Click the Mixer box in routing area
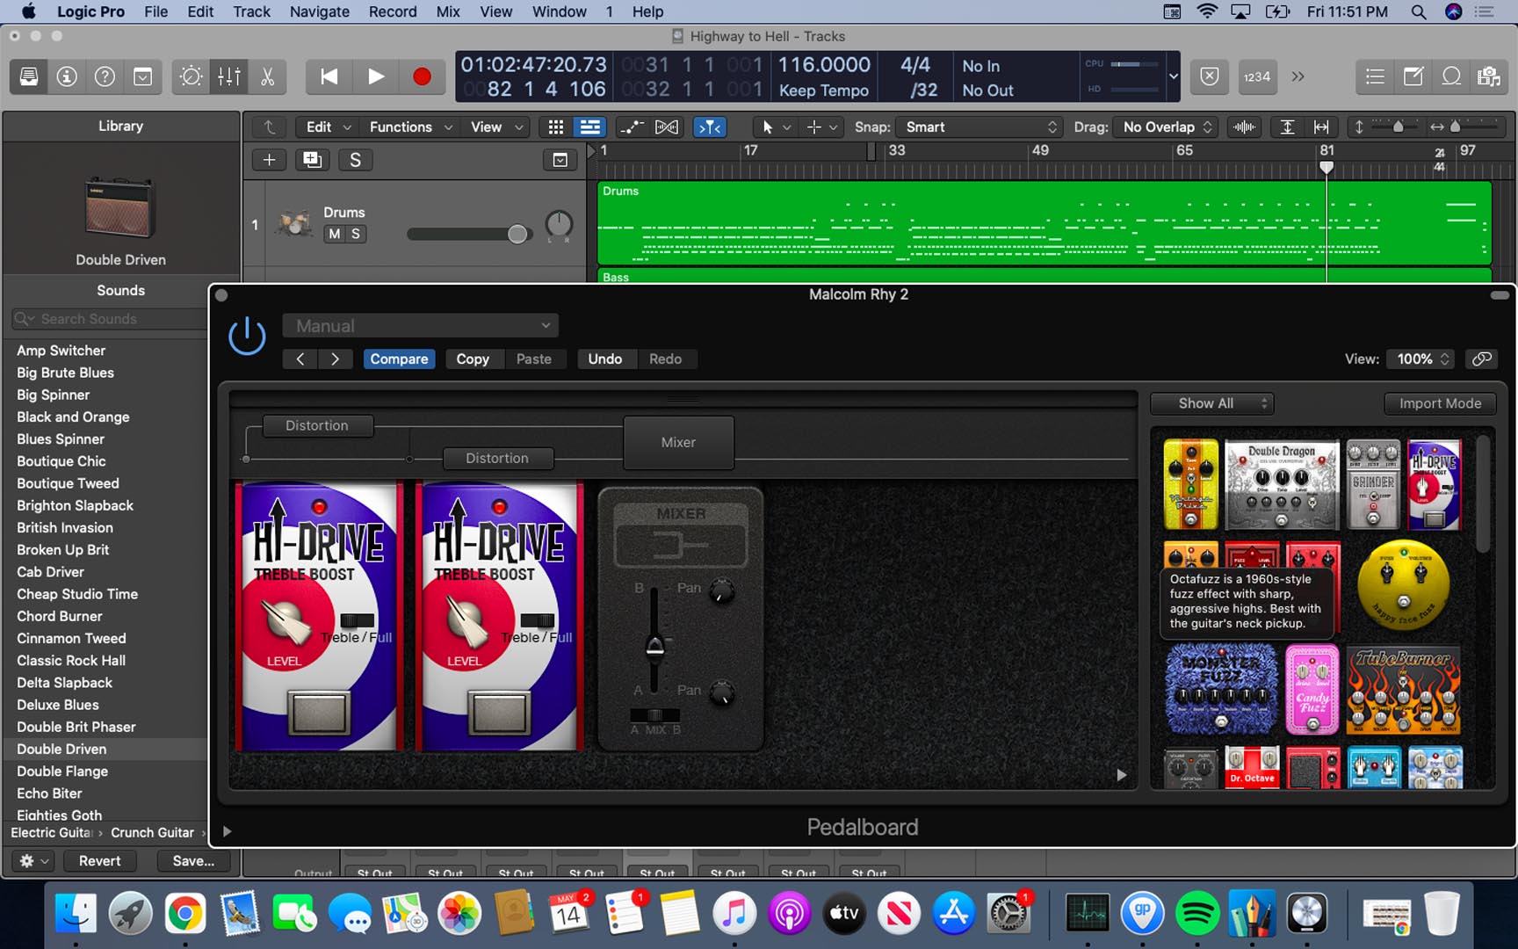Screen dimensions: 1518x949 pyautogui.click(x=678, y=443)
